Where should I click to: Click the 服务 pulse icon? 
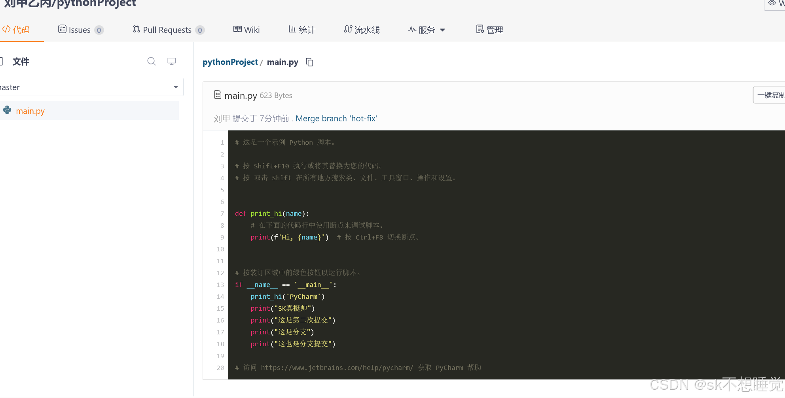tap(412, 30)
